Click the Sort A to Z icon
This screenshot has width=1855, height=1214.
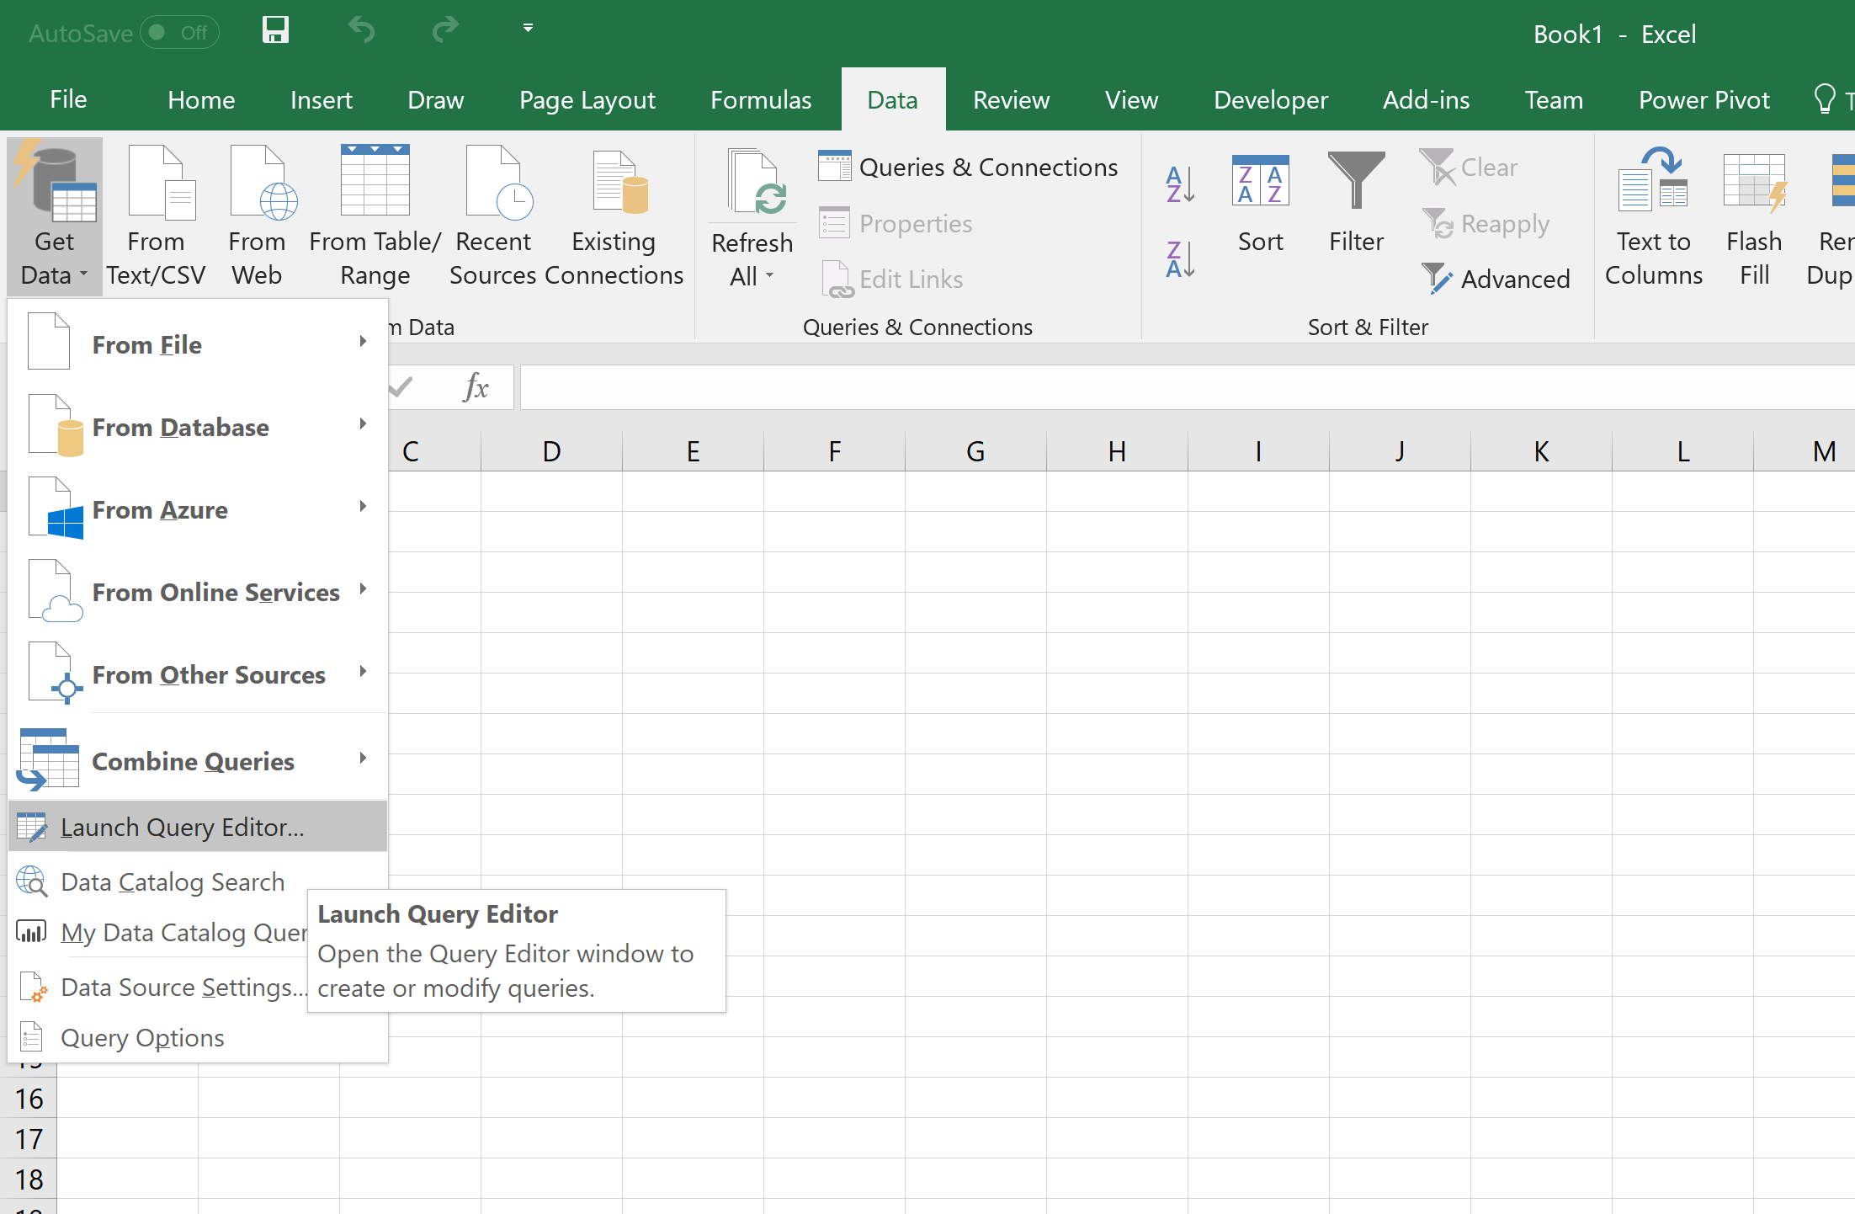(1180, 184)
